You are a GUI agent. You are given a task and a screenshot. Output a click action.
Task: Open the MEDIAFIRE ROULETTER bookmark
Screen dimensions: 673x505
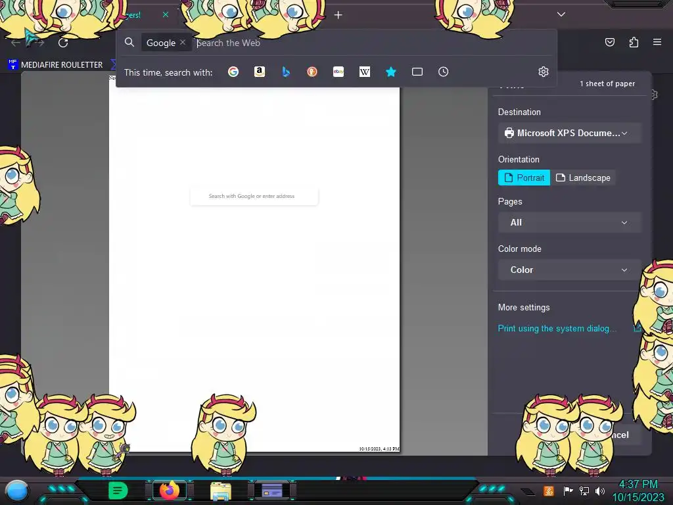tap(56, 65)
